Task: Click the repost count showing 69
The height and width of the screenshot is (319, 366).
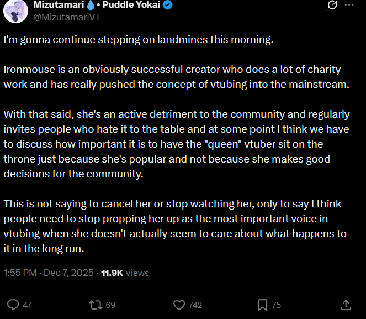Action: tap(110, 305)
